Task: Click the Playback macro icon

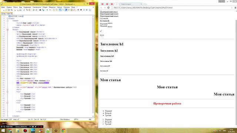Action: tap(84, 10)
